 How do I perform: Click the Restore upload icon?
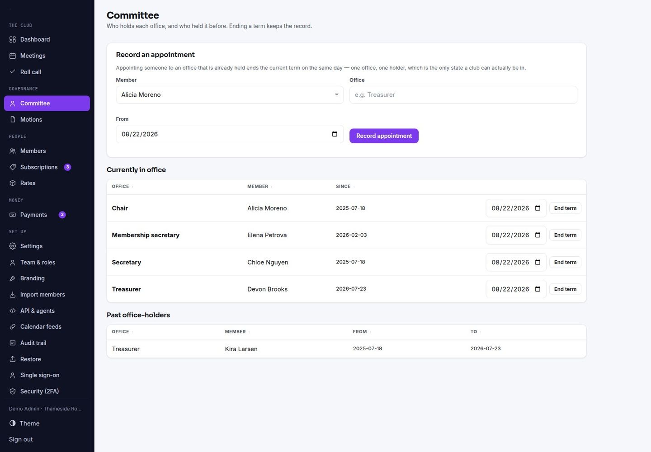click(13, 359)
